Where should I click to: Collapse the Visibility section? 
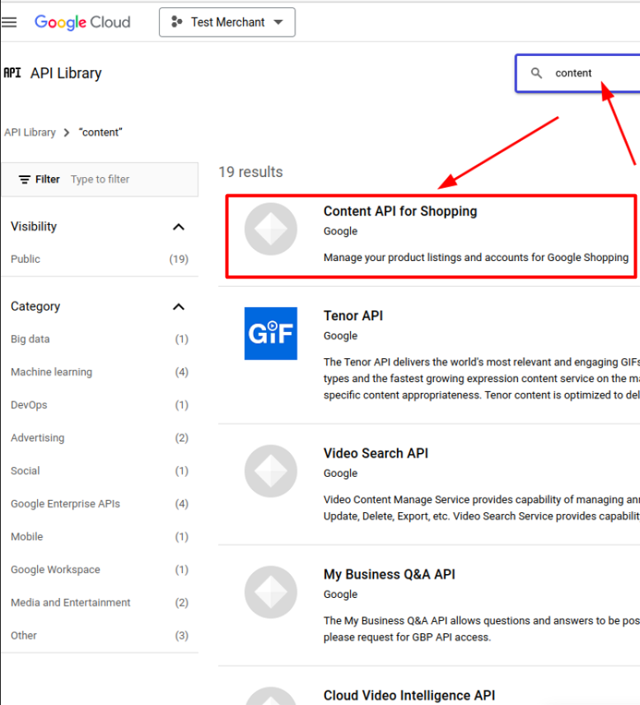[x=179, y=226]
